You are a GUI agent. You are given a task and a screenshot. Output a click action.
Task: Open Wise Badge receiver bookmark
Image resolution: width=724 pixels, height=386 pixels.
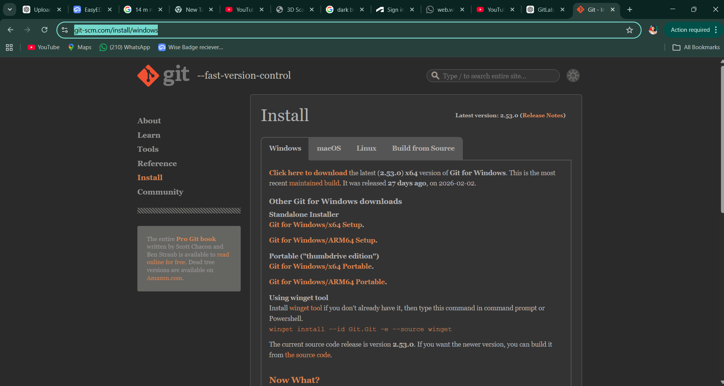(191, 47)
